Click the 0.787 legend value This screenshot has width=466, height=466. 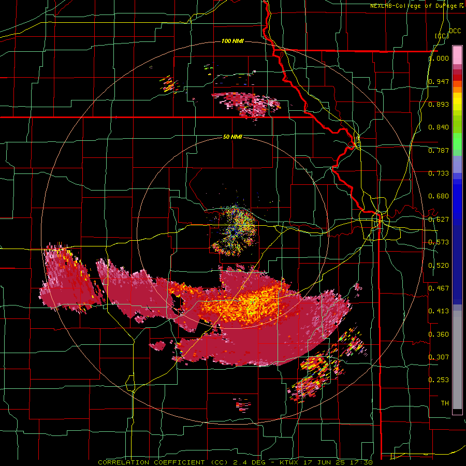pyautogui.click(x=439, y=150)
